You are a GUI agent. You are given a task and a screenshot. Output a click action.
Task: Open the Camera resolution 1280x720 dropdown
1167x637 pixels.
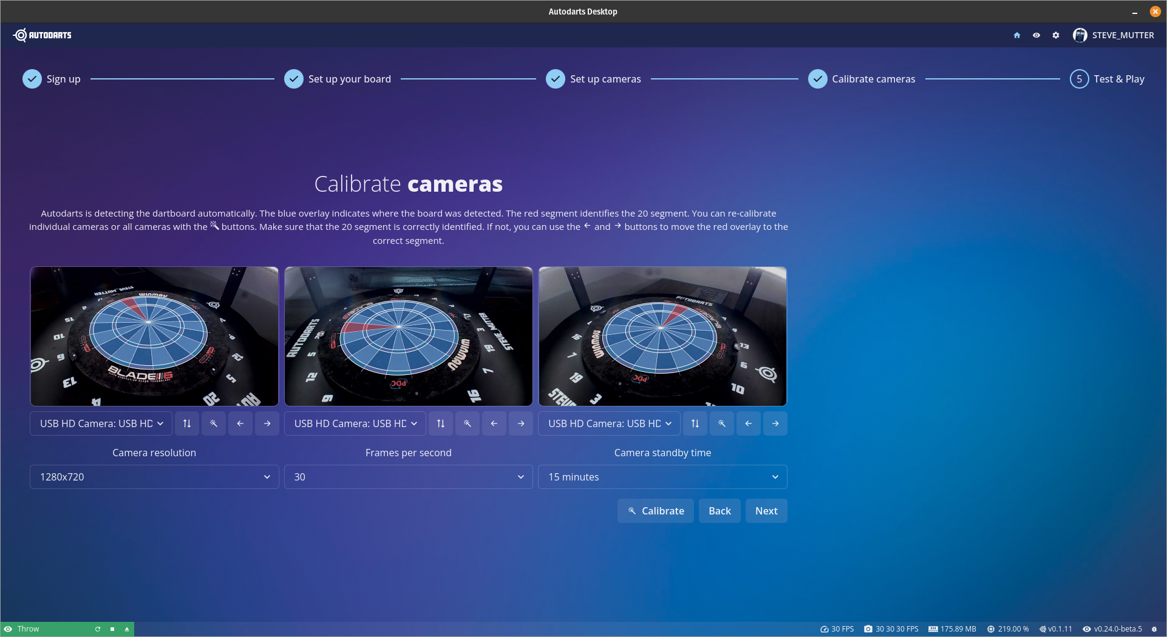[154, 477]
